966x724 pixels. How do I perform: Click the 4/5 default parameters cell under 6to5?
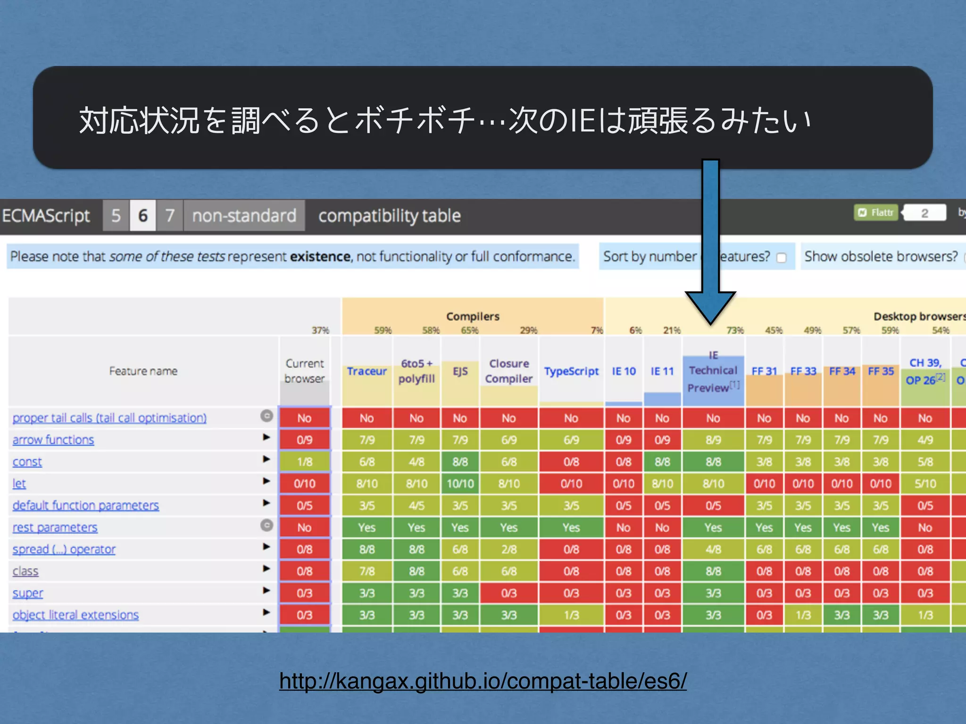point(416,505)
